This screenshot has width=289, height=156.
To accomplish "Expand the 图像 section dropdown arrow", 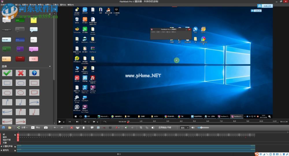I will 50,66.
